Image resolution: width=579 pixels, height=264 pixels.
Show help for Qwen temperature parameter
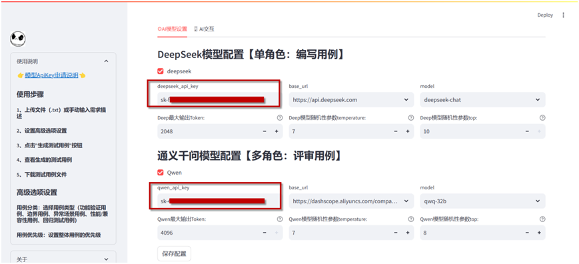410,219
